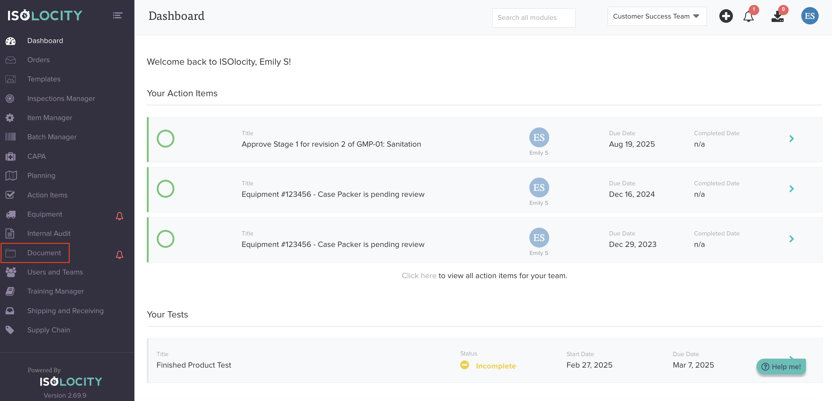This screenshot has width=832, height=401.
Task: Mark the GMP-01 Sanitation approval item complete
Action: point(165,139)
